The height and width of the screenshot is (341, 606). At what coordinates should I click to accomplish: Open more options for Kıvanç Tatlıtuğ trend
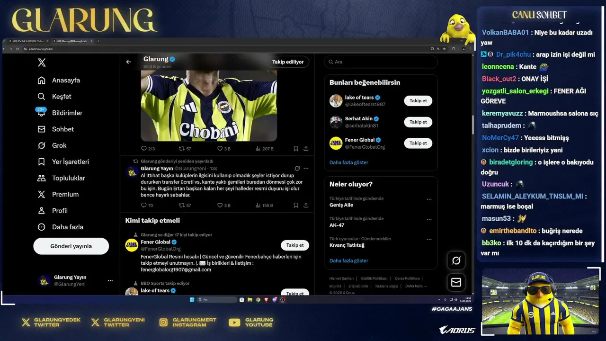point(429,240)
